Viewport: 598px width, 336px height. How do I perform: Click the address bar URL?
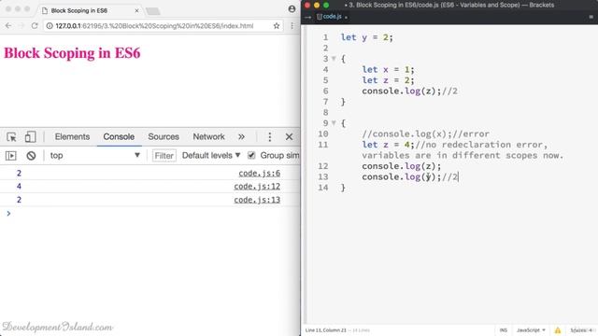click(154, 26)
